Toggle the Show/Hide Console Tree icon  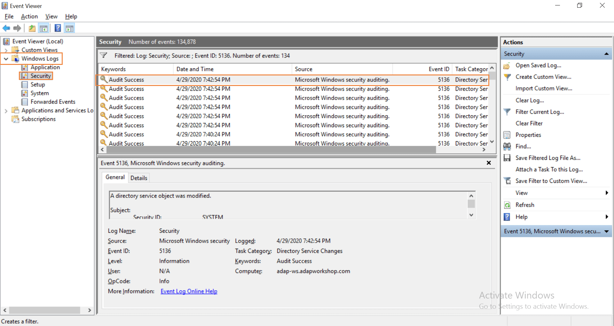[x=43, y=28]
